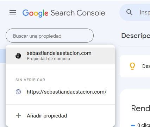
Task: Click the 0 clics metric label
Action: click(x=144, y=125)
